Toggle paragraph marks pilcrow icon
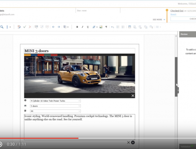Screen dimensions: 196x149 point(106,27)
